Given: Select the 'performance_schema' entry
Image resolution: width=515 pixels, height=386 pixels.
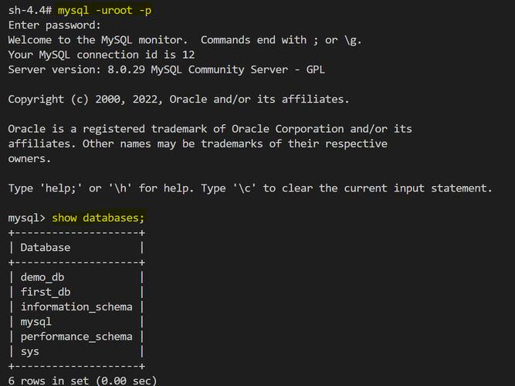Looking at the screenshot, I should [76, 337].
